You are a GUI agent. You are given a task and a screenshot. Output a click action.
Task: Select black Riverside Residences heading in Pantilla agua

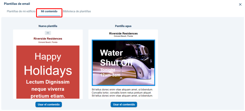coord(123,33)
